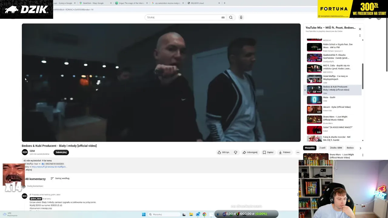Screen dimensions: 388x218
Task: Select MIÜ ft. Zalia dopóki się nie znudzisz
Action: coord(332,68)
